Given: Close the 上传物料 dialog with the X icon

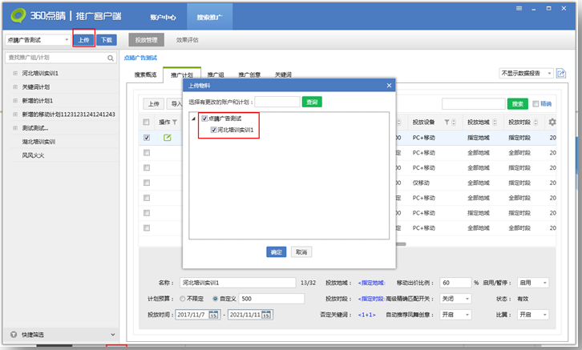Looking at the screenshot, I should point(389,85).
